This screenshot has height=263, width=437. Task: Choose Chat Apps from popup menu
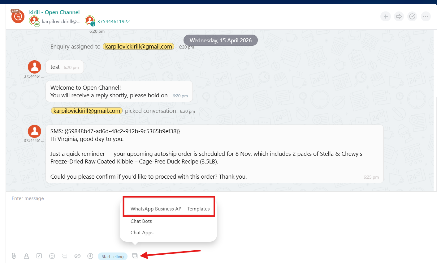click(142, 233)
